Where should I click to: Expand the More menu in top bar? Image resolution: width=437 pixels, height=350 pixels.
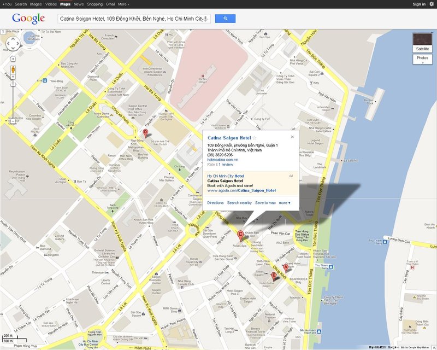(123, 4)
